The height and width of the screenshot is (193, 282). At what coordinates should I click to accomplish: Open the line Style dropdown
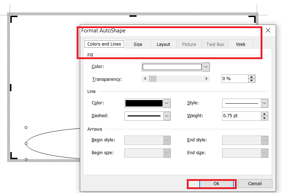pos(264,103)
